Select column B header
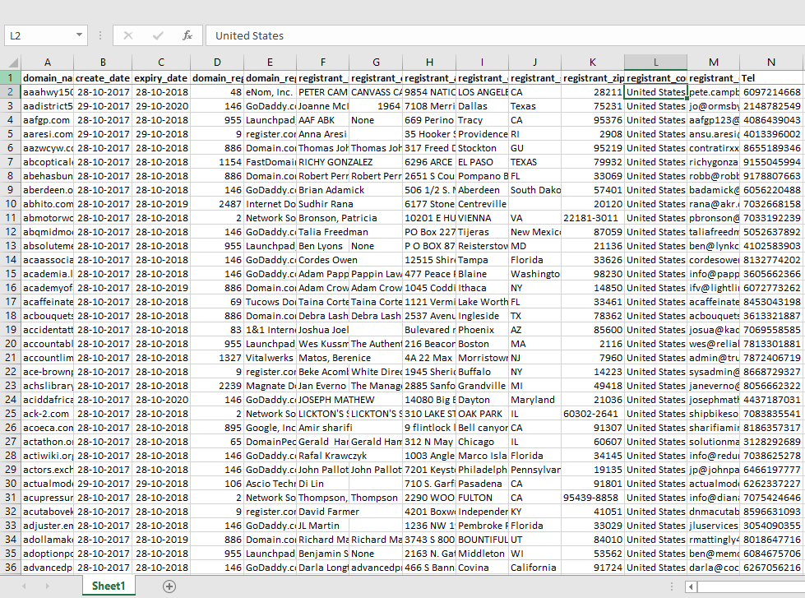Viewport: 805px width, 598px height. [103, 63]
